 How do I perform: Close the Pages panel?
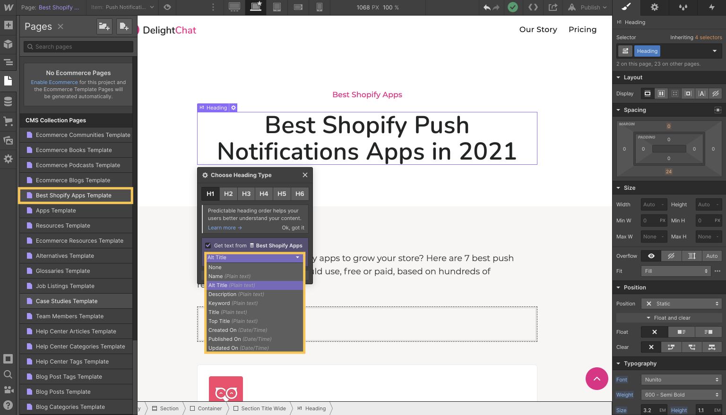(60, 26)
